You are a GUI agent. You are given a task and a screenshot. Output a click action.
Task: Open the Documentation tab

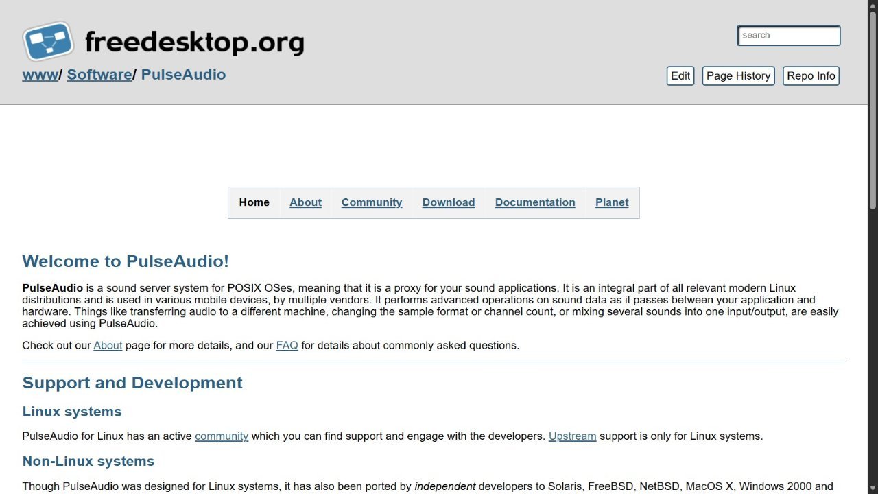coord(535,202)
